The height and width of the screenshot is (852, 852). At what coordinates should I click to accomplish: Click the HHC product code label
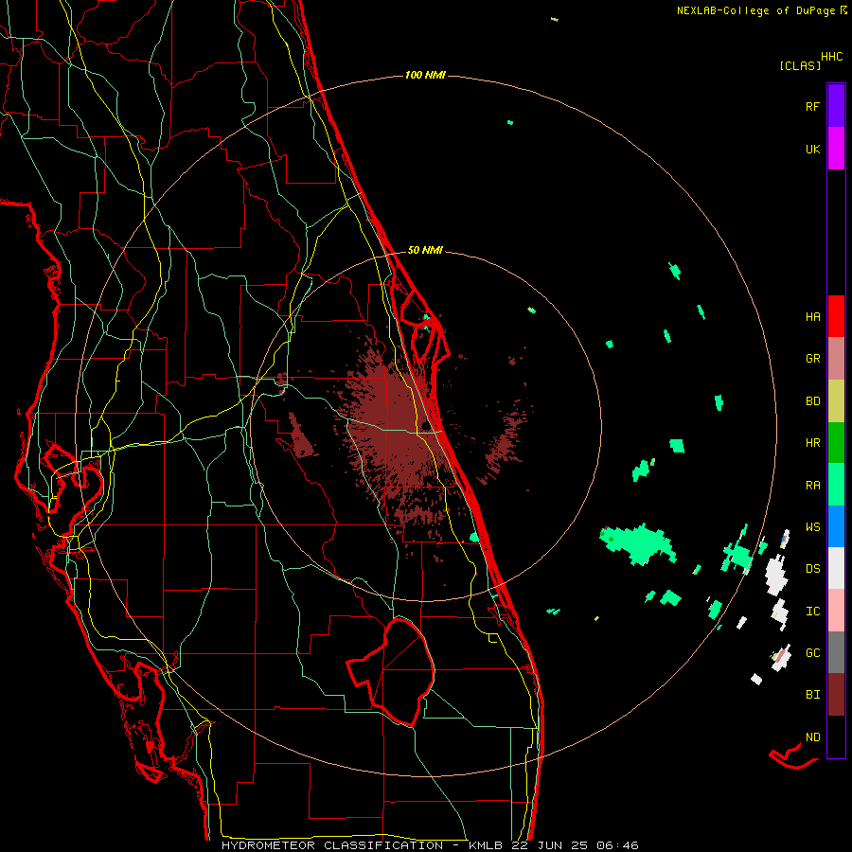831,57
